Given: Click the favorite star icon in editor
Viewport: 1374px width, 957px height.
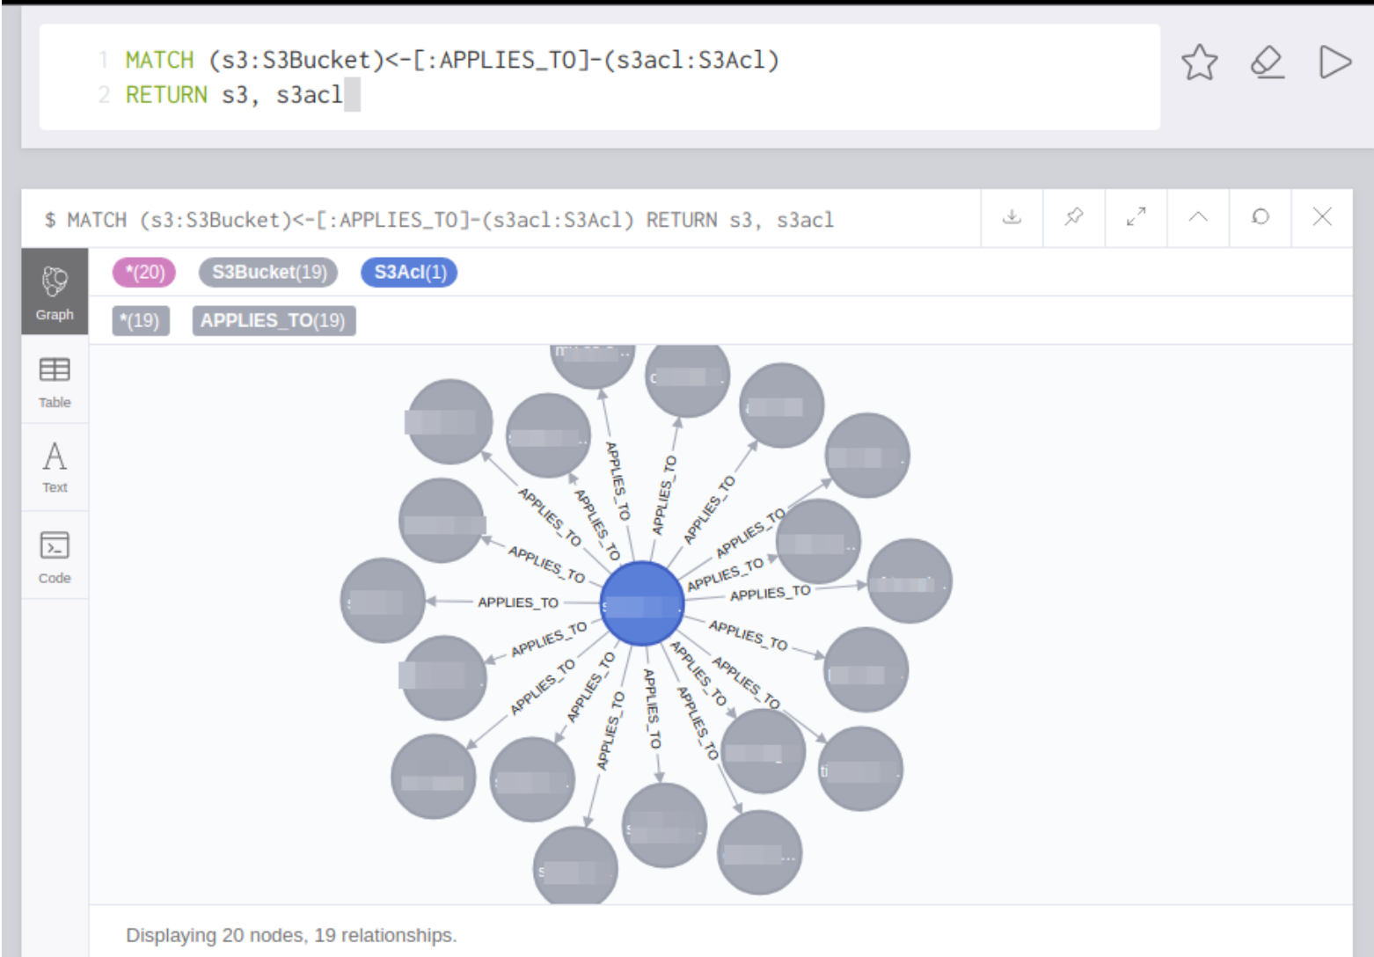Looking at the screenshot, I should click(x=1199, y=62).
